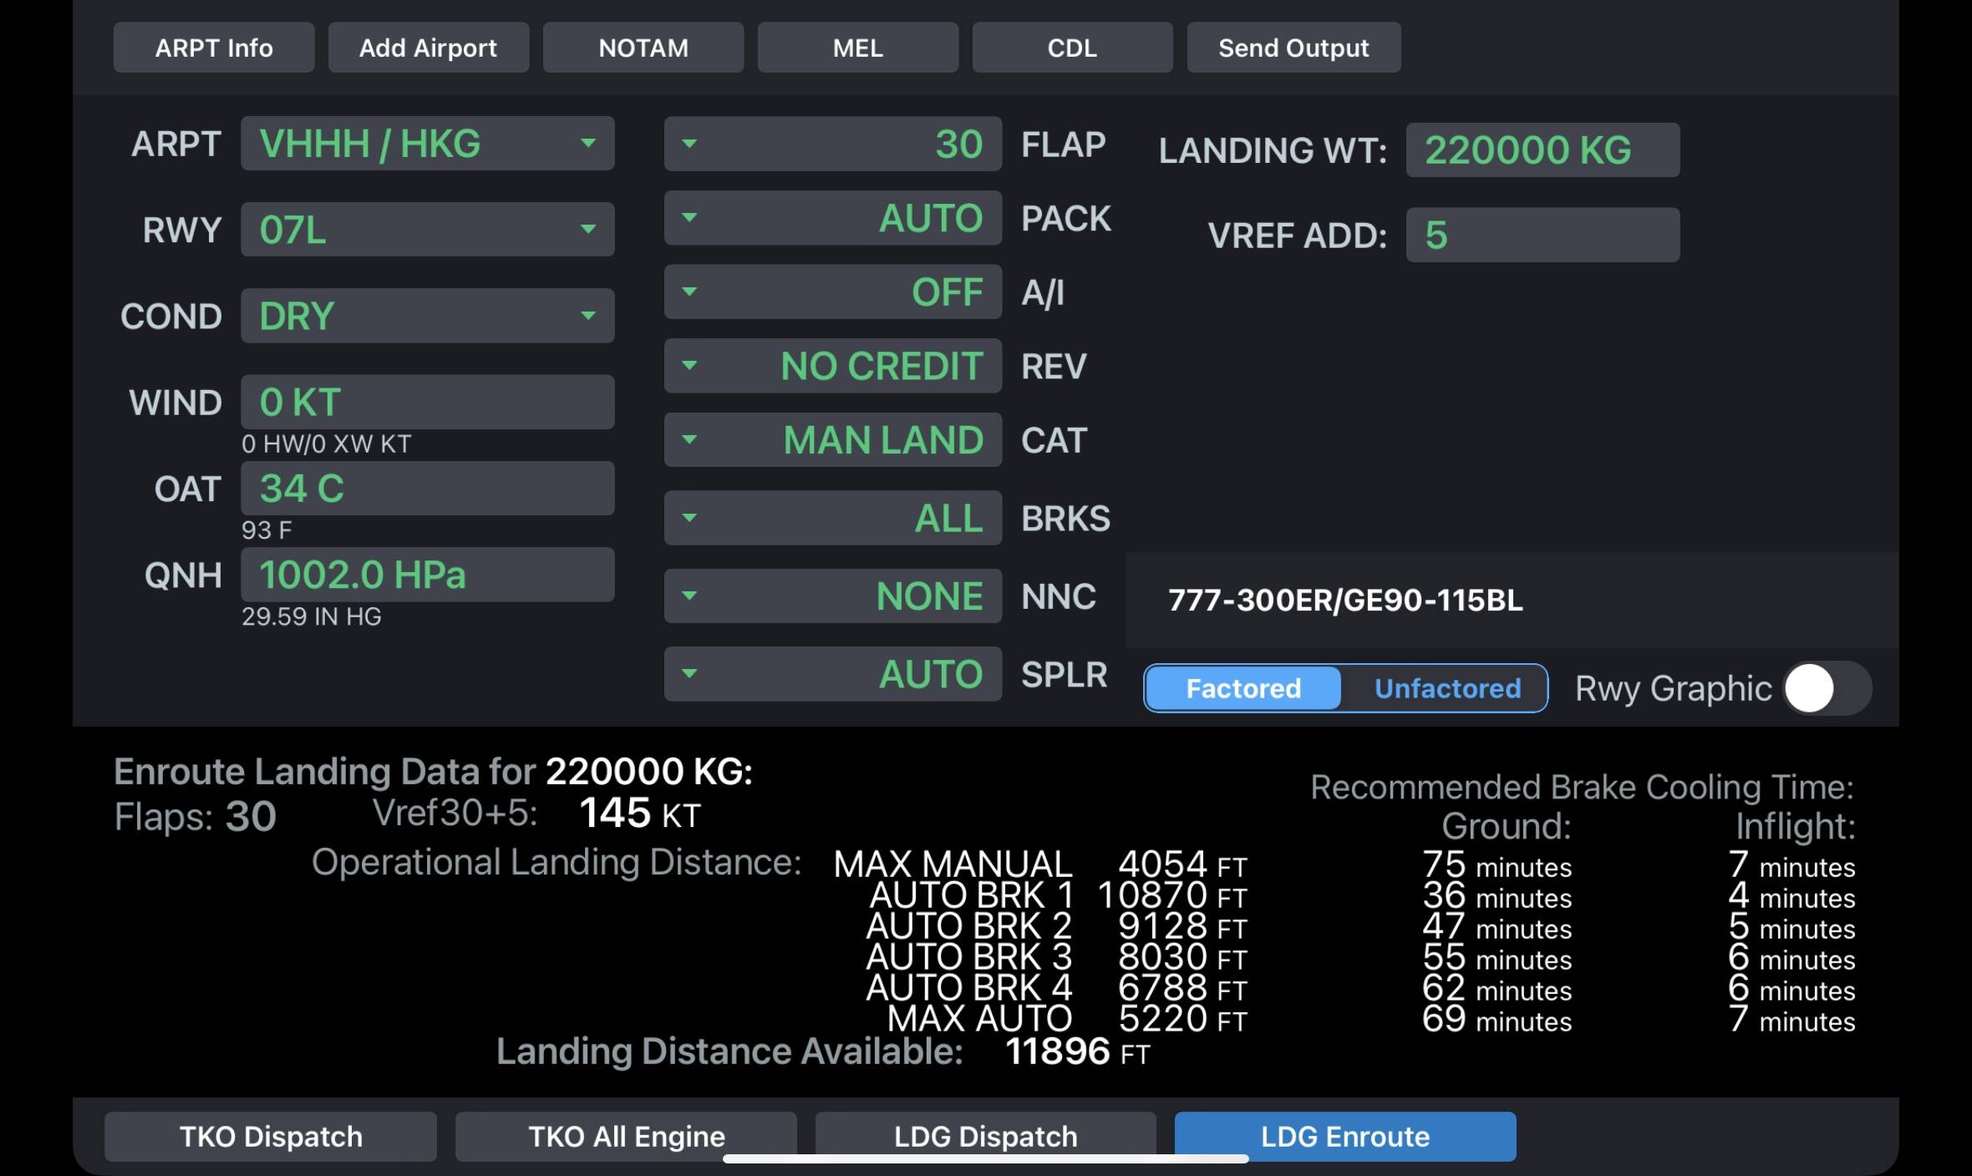Open the COND DRY condition dropdown
Viewport: 1972px width, 1176px height.
588,316
